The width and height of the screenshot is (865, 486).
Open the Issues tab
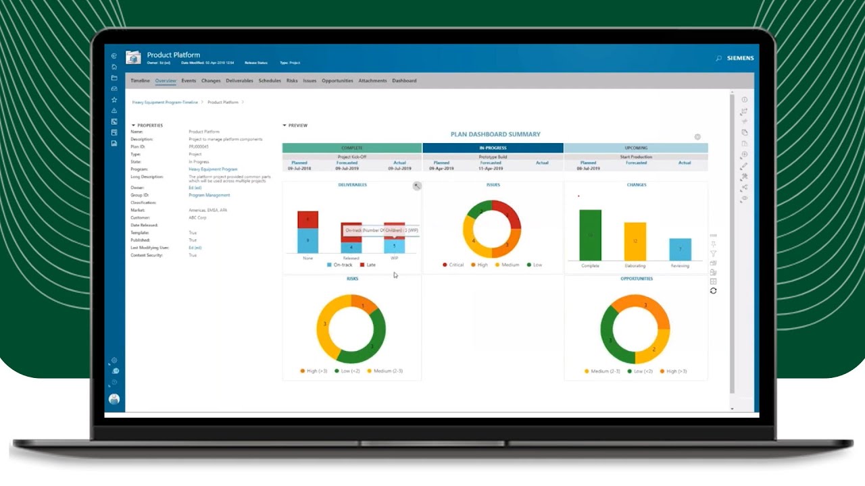[x=310, y=81]
